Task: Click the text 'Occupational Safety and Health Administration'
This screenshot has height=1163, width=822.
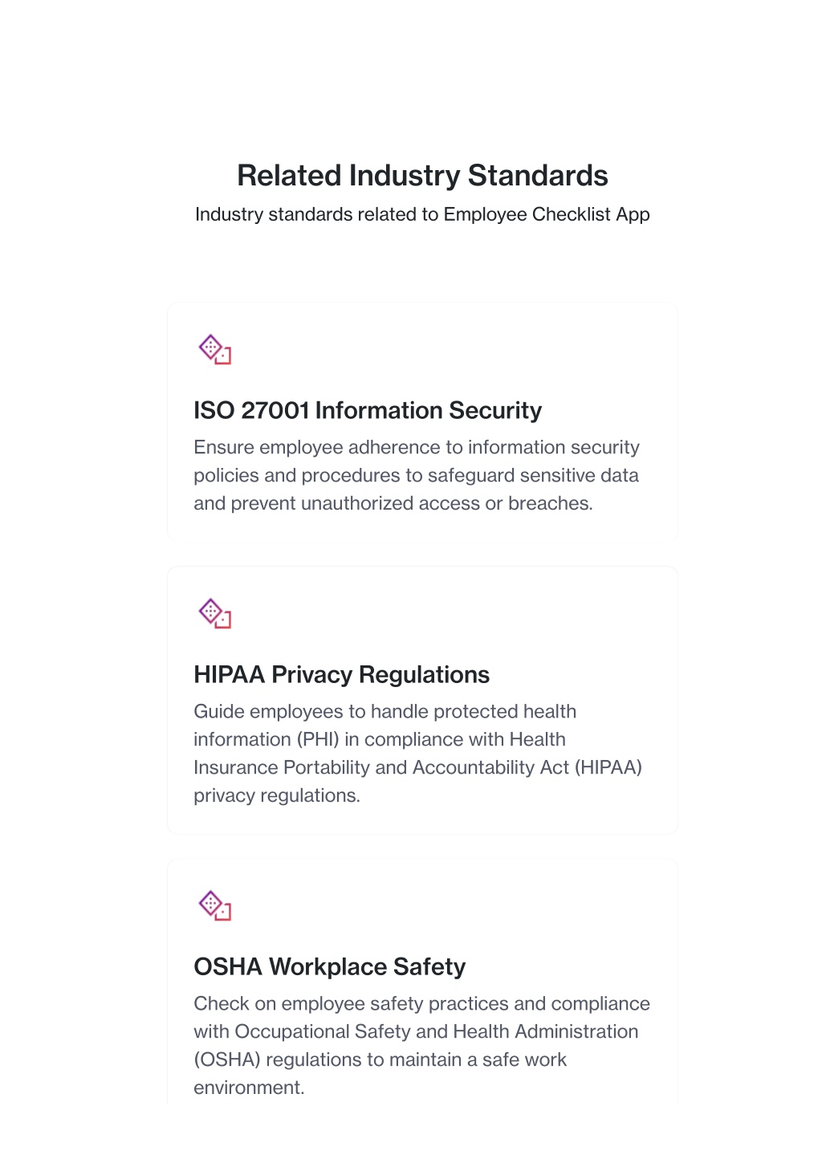Action: pos(437,1031)
